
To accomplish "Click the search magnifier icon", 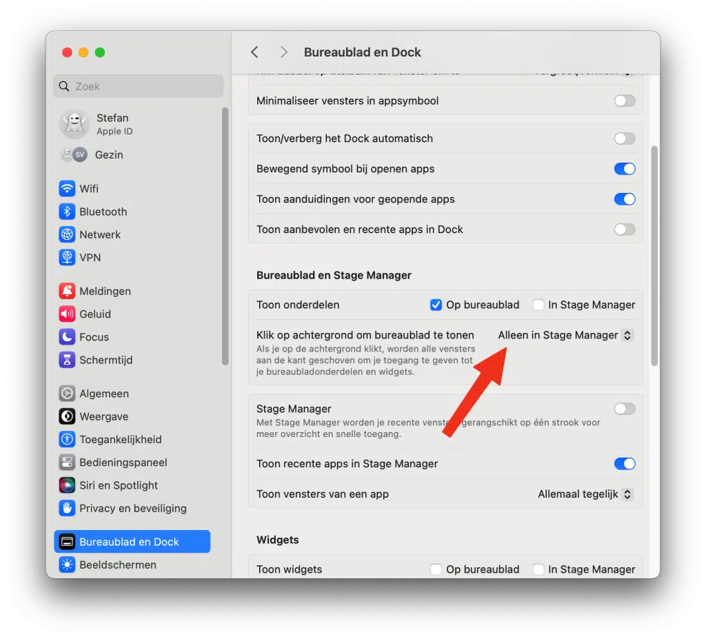I will pos(64,86).
